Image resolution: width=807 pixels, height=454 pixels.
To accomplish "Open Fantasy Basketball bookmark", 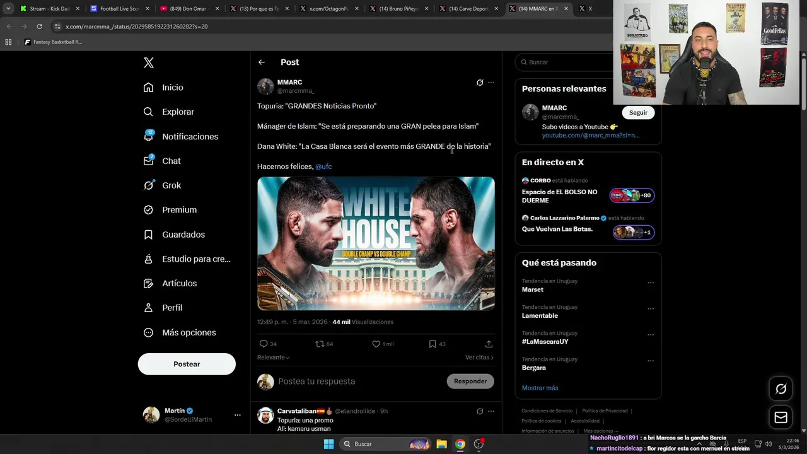I will pos(53,42).
